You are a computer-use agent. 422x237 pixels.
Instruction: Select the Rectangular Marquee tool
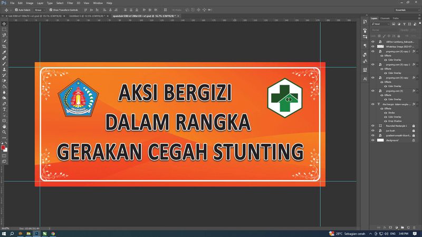pyautogui.click(x=4, y=29)
